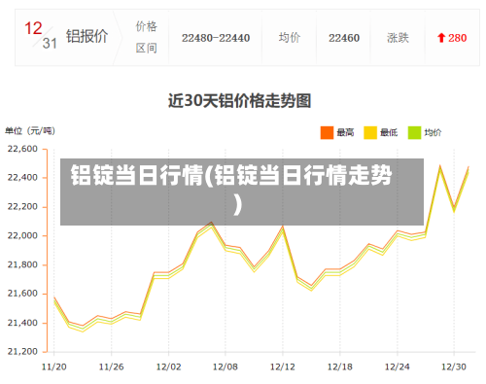Click the 21,400 y-axis label
The width and height of the screenshot is (486, 384).
click(22, 323)
